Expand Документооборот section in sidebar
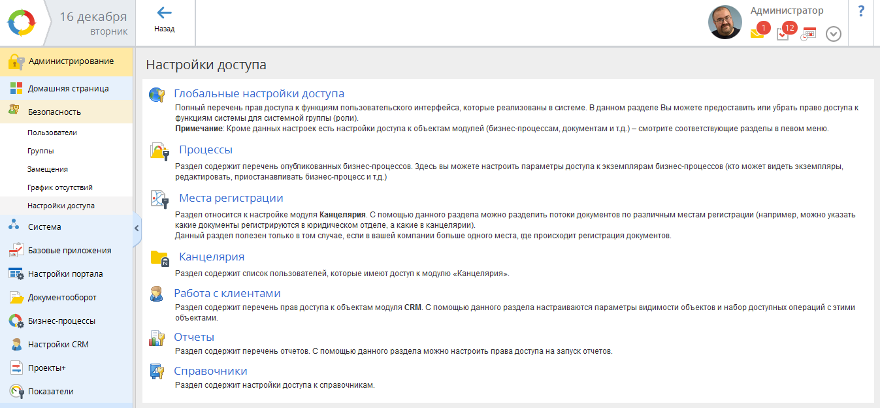The height and width of the screenshot is (408, 880). [62, 297]
